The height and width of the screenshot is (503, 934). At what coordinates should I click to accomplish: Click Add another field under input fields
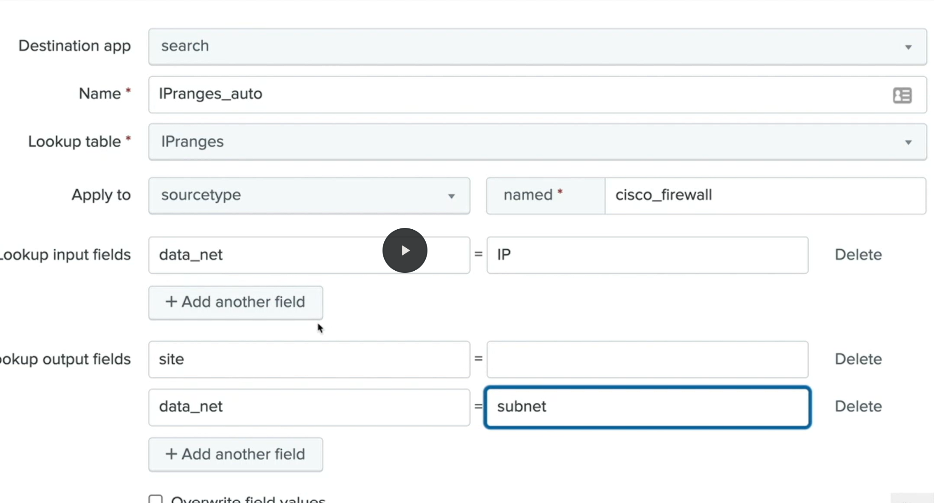pos(236,302)
